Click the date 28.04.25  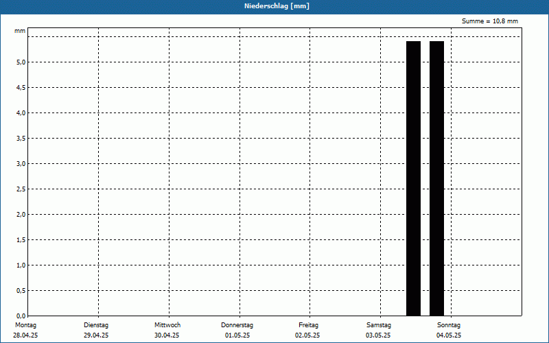click(25, 335)
